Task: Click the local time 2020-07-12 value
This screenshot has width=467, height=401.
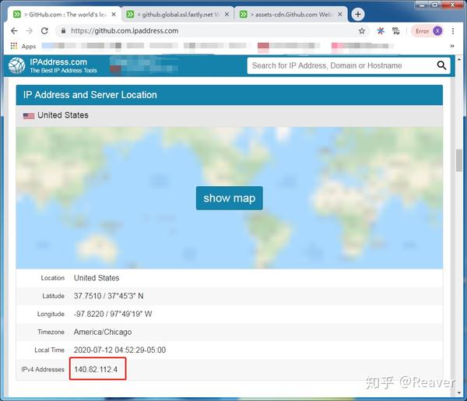Action: click(x=120, y=350)
